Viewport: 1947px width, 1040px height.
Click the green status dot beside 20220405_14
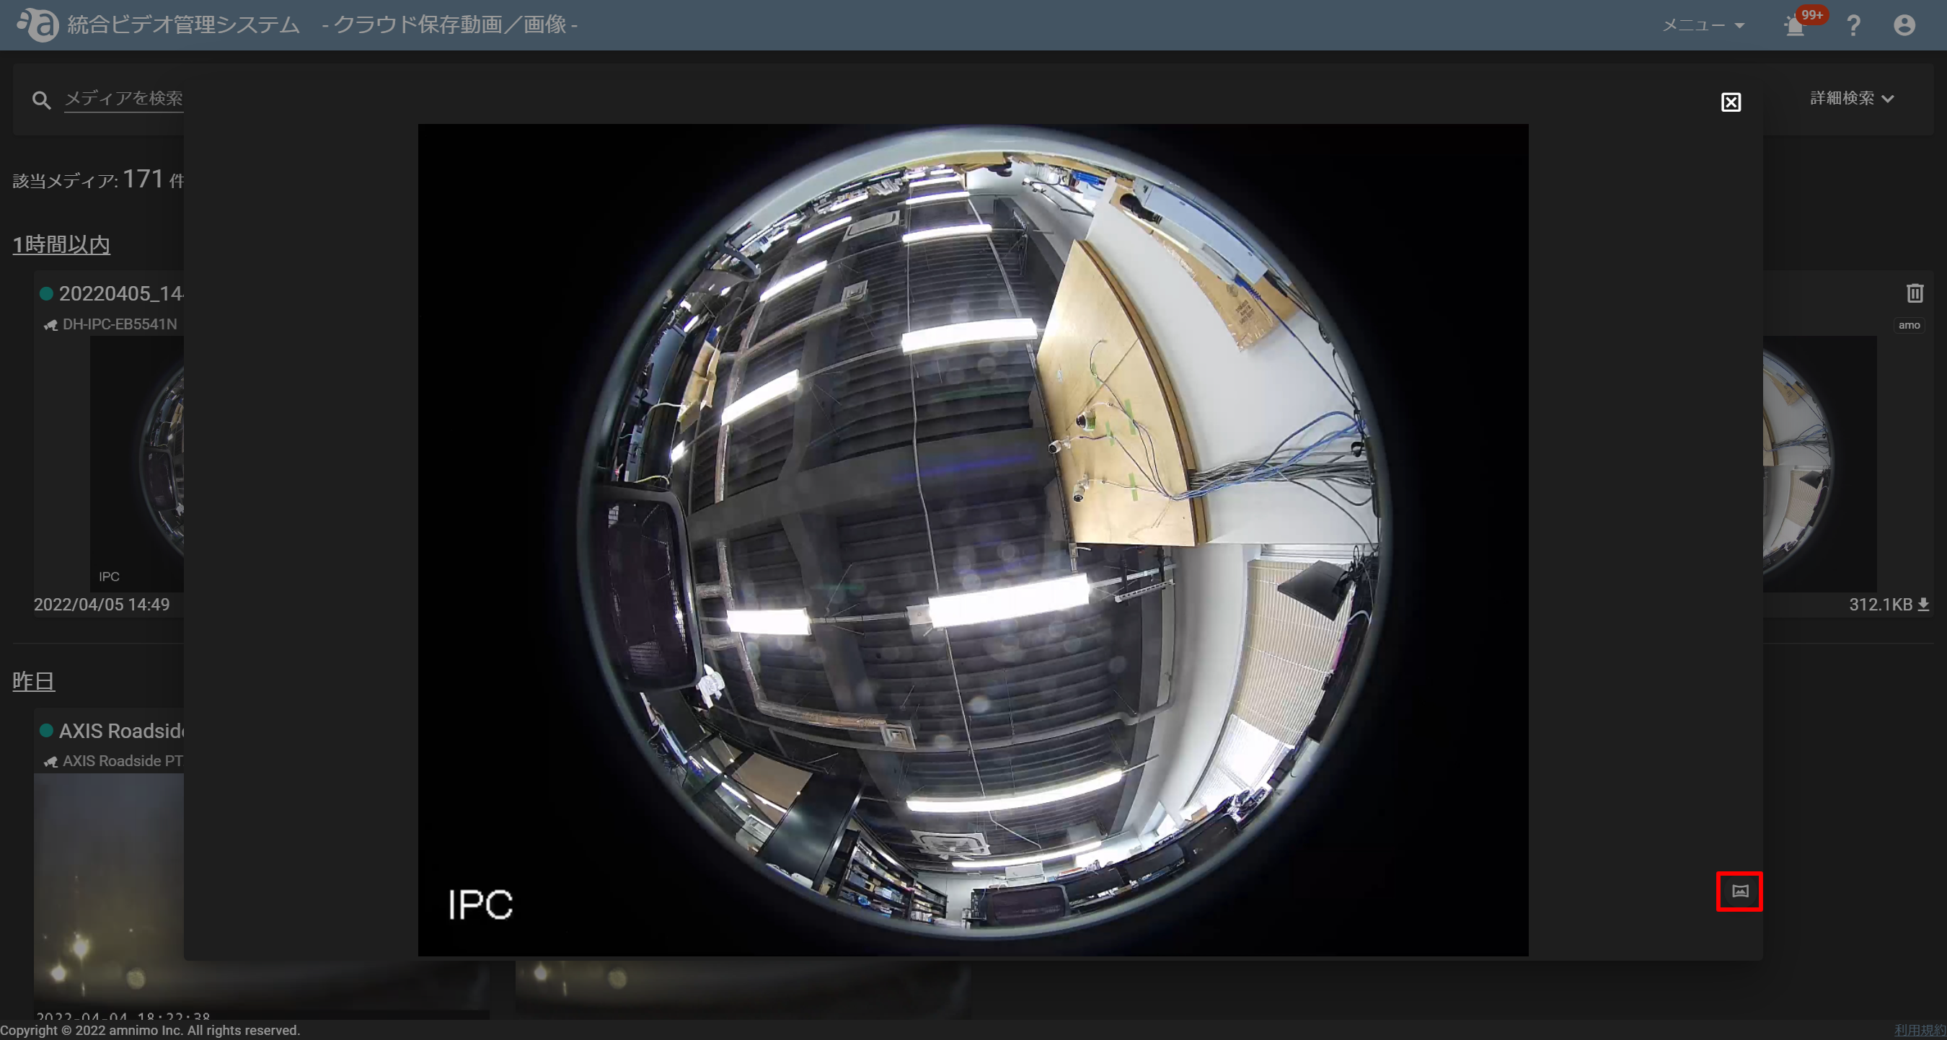(x=46, y=293)
